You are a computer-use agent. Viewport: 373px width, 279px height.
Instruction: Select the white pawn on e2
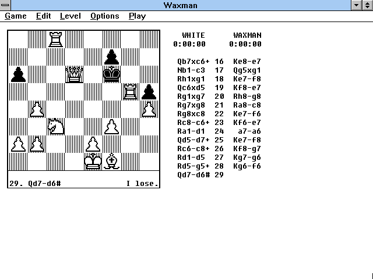(x=93, y=144)
